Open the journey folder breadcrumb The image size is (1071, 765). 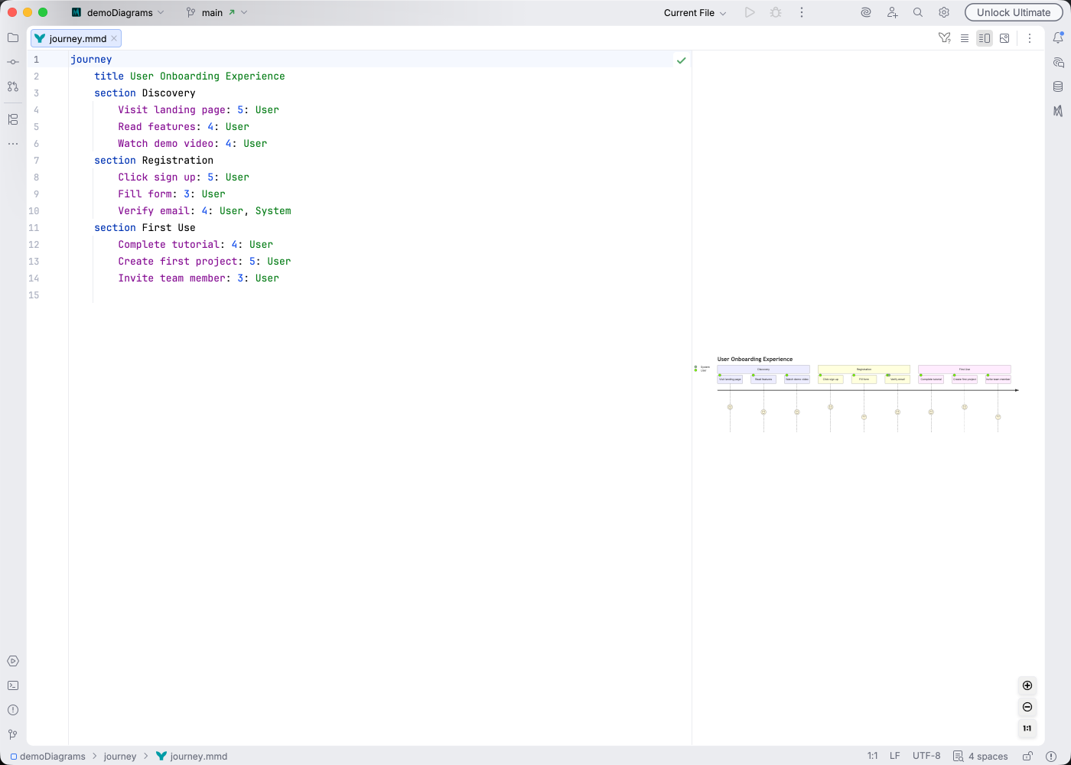click(120, 756)
